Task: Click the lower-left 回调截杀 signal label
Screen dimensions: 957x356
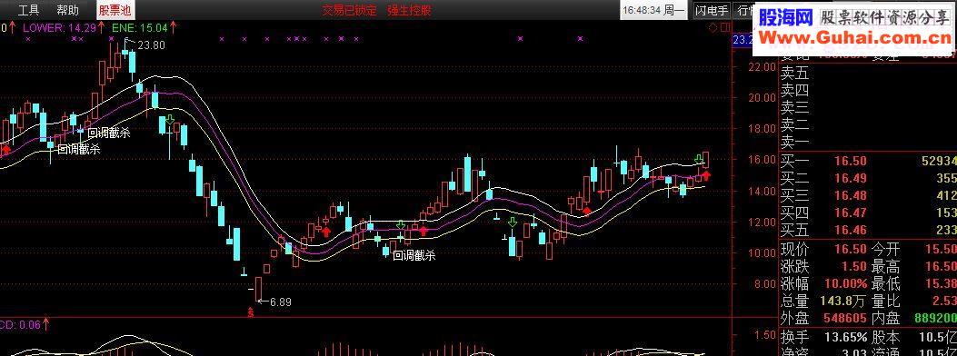Action: [x=79, y=149]
